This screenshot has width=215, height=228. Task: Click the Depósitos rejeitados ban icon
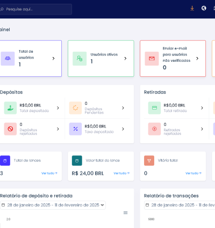(10, 129)
